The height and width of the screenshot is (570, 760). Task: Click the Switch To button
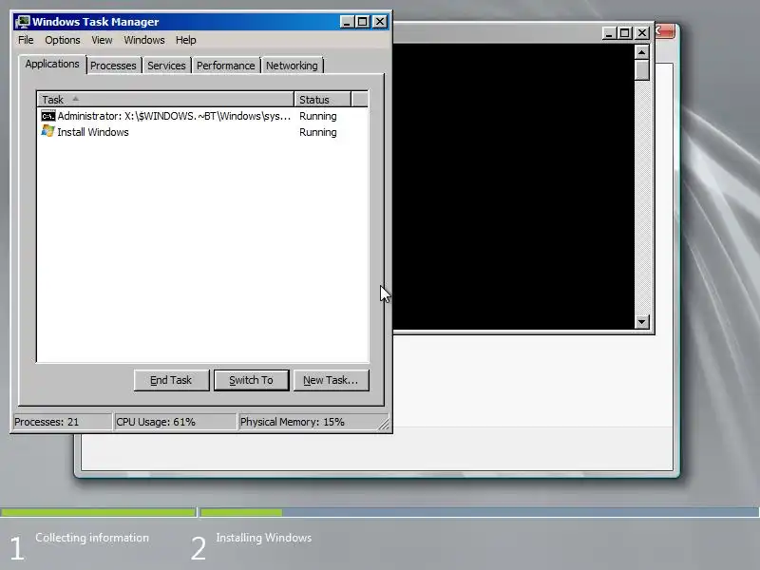tap(251, 380)
